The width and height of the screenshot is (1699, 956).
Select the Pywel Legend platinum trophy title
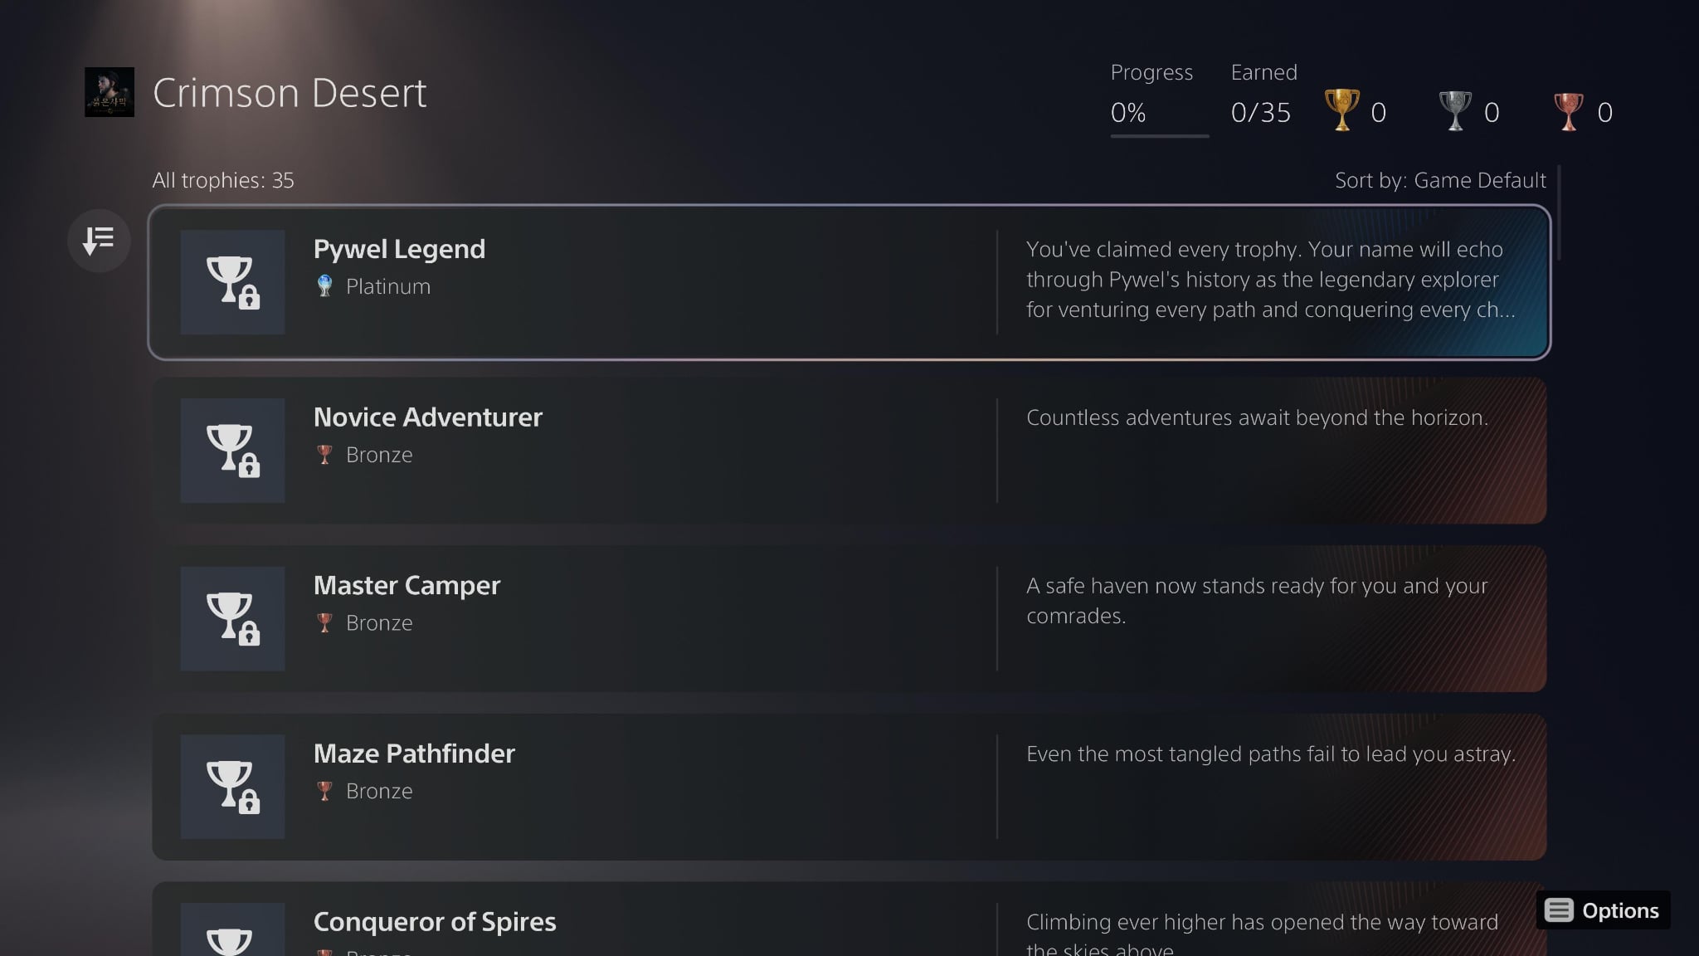399,249
